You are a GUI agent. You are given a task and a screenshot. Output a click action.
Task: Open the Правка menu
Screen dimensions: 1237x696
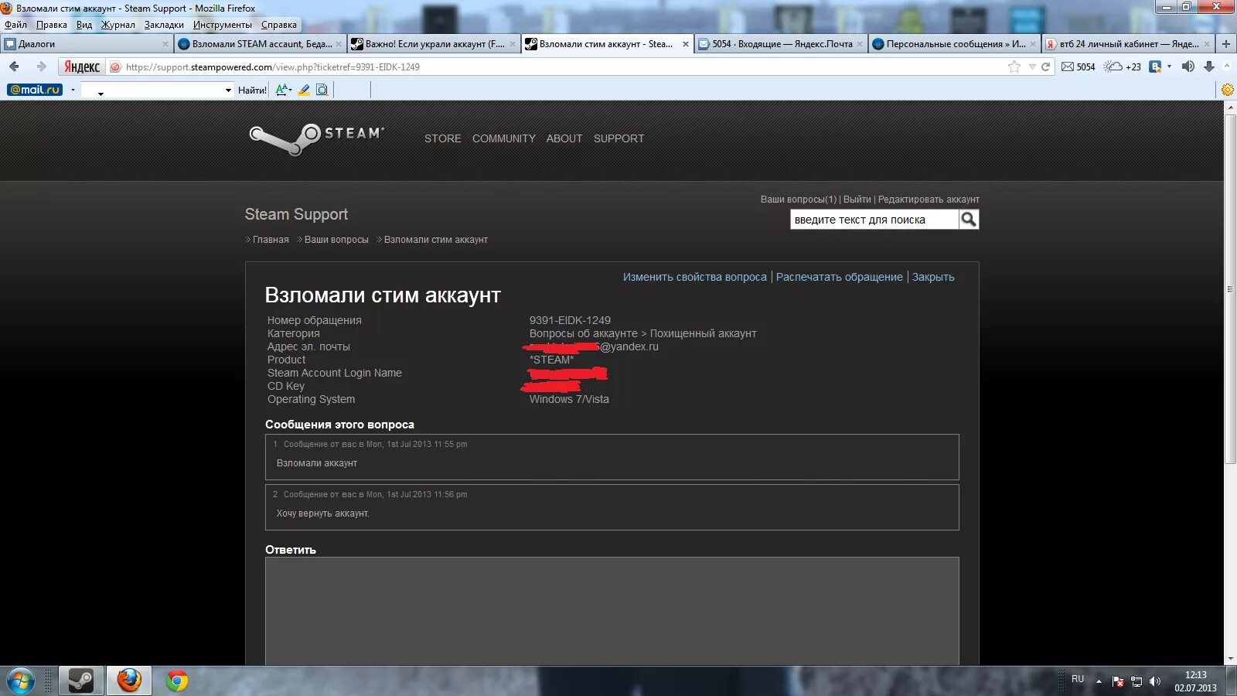pyautogui.click(x=51, y=25)
